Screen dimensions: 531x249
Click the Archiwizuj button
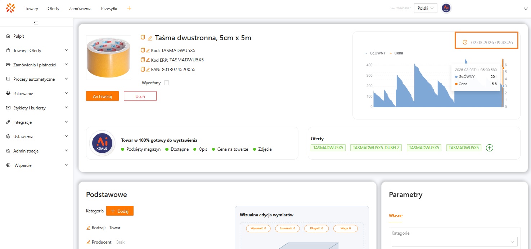click(x=102, y=96)
